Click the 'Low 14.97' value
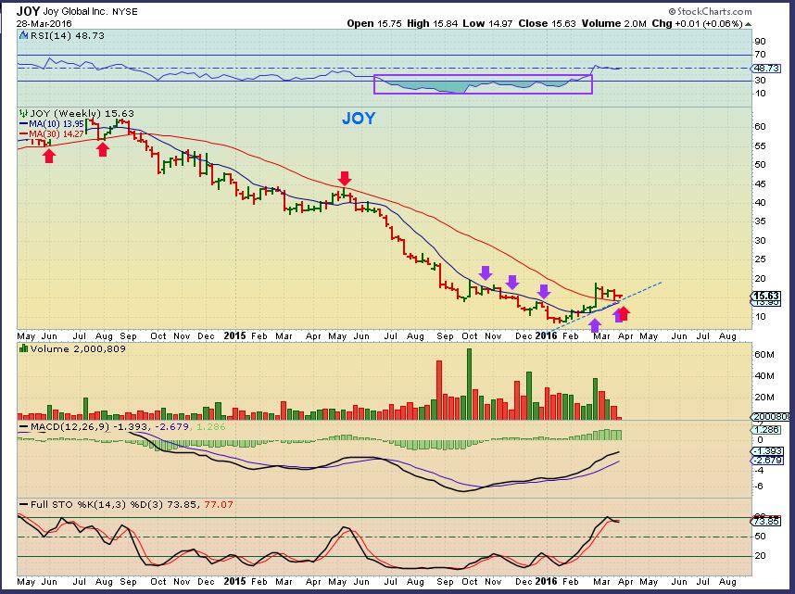795x594 pixels. pos(487,23)
